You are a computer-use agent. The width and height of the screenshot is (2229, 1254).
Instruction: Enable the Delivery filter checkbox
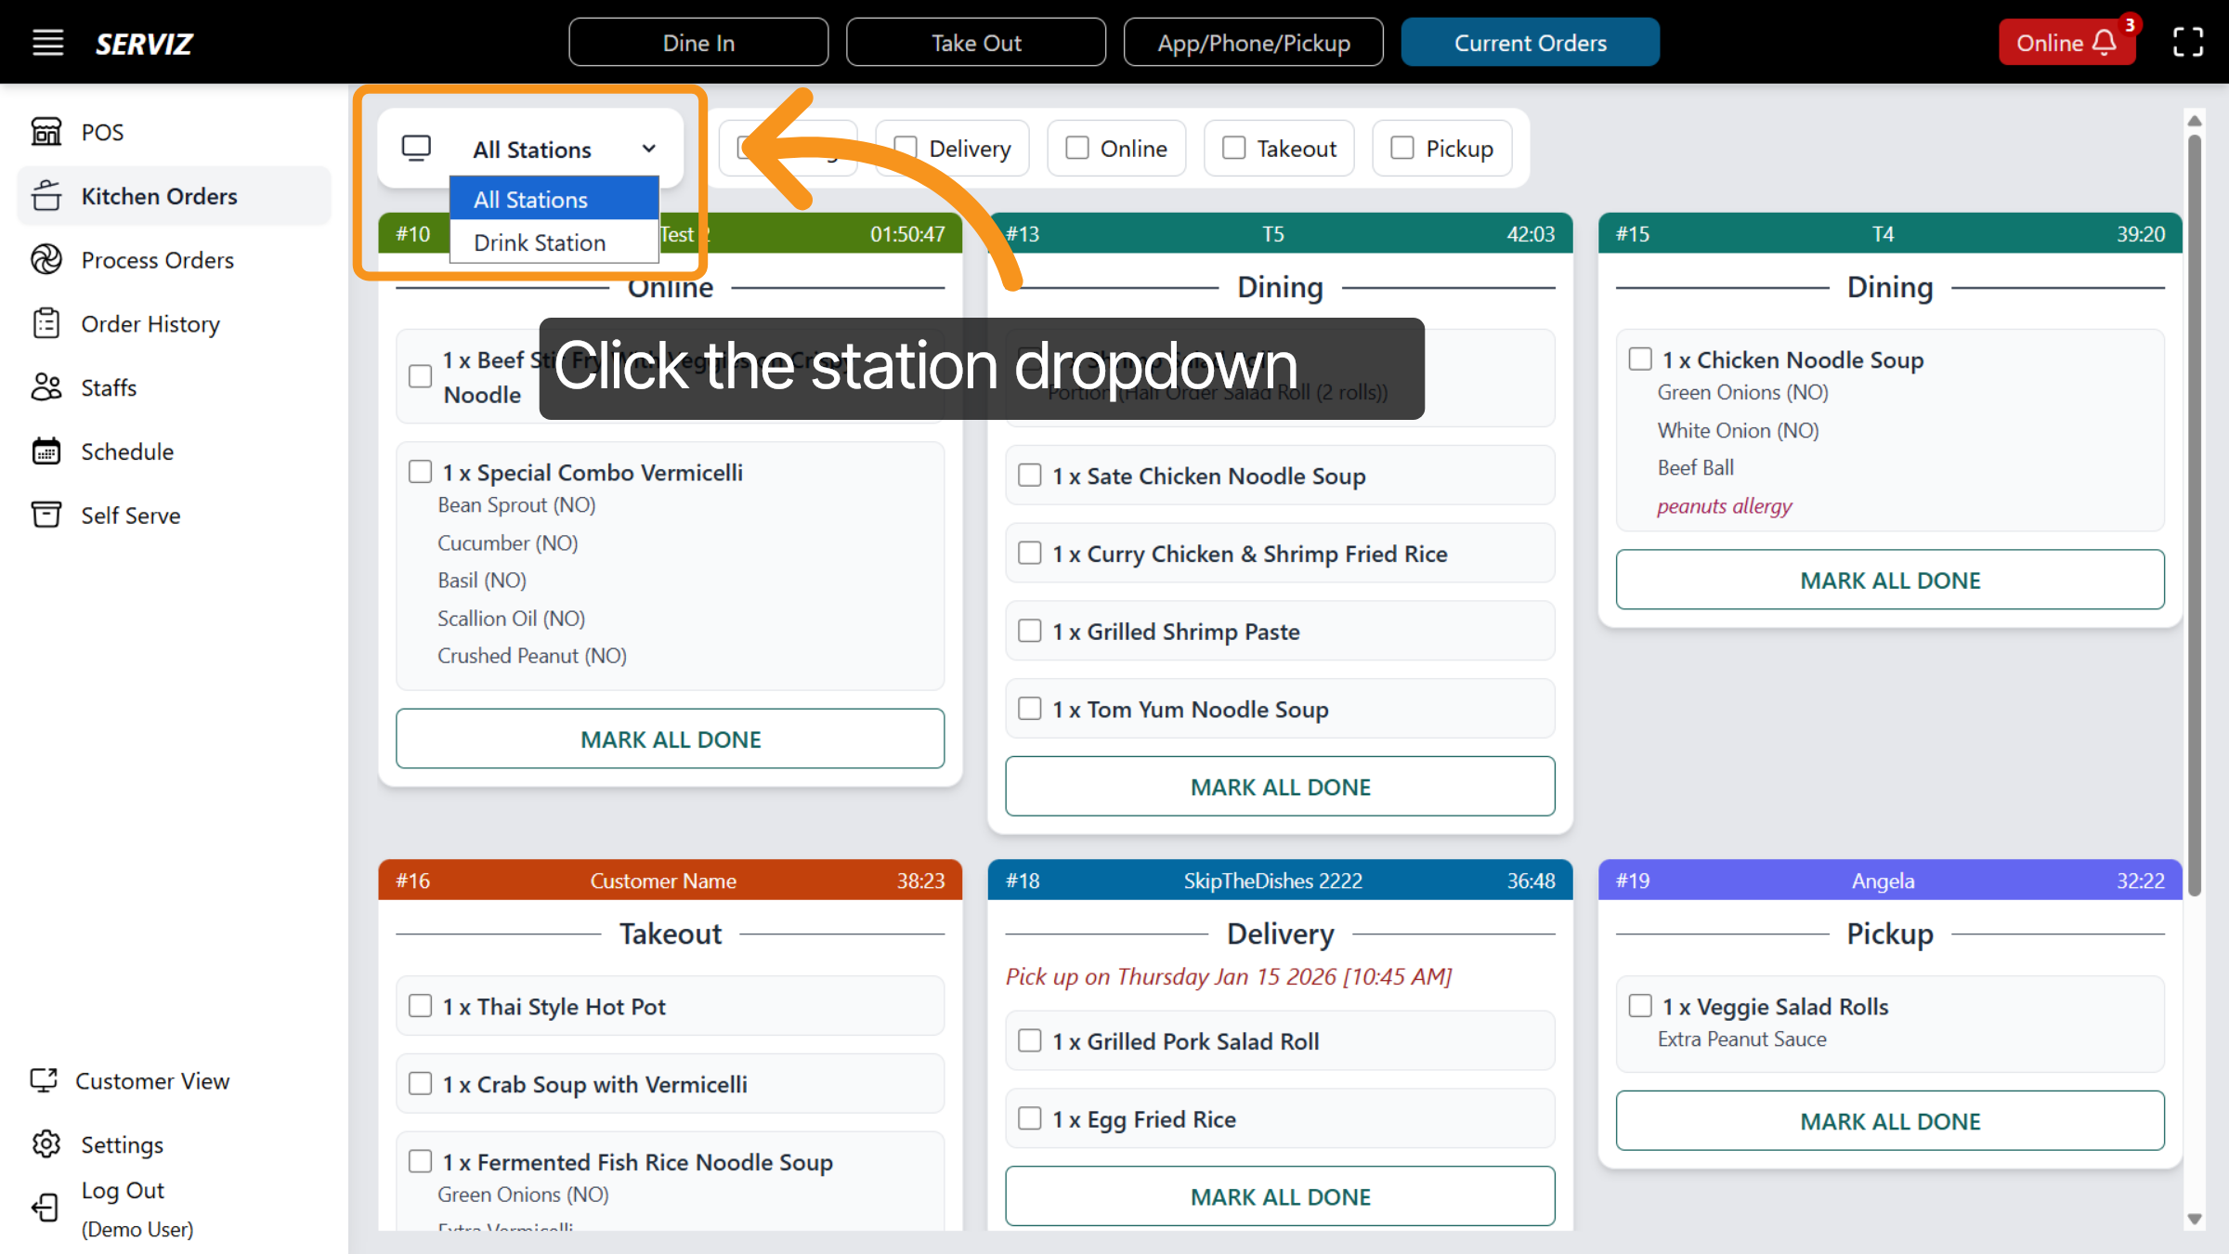tap(905, 147)
